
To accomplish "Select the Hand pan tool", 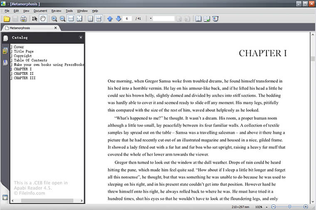I will (x=43, y=19).
